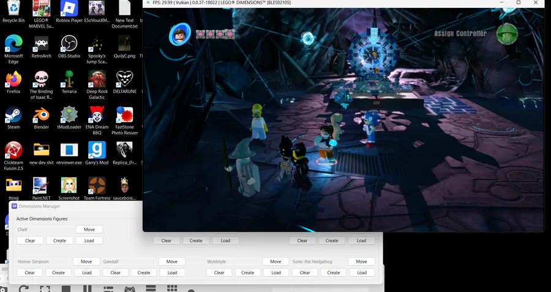
Task: Click the grid view icon in RPCS3 toolbar
Action: tap(172, 288)
